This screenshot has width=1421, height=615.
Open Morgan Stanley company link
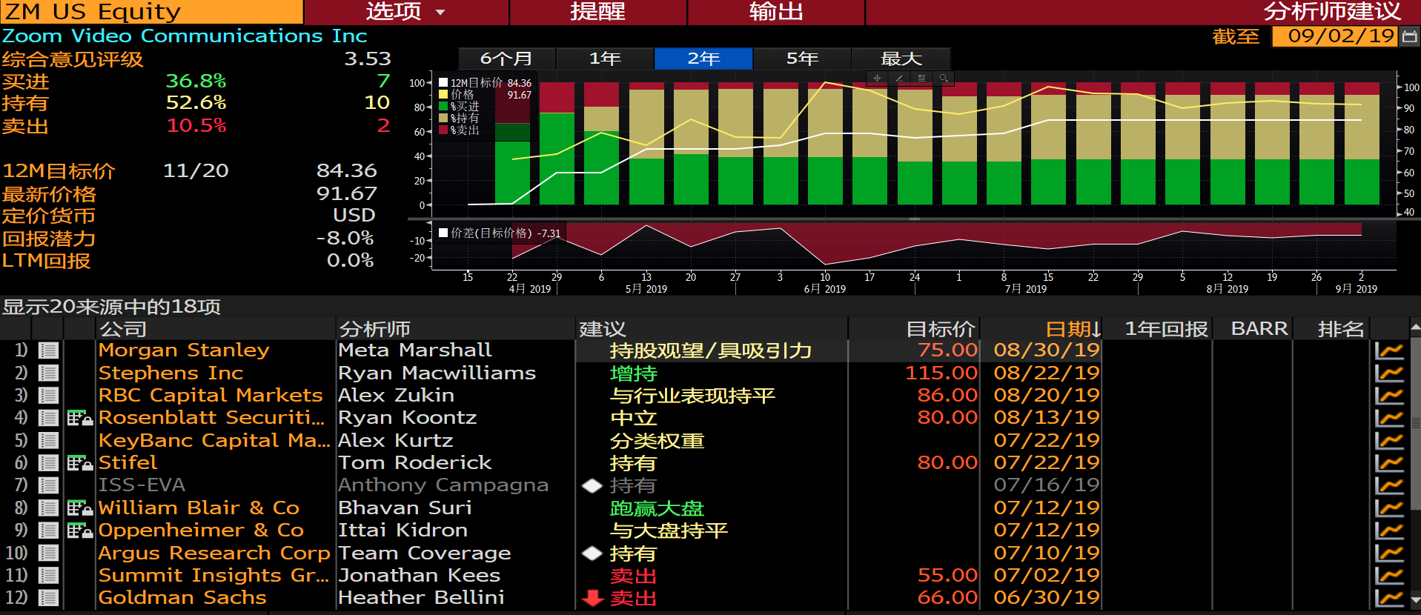pyautogui.click(x=184, y=350)
